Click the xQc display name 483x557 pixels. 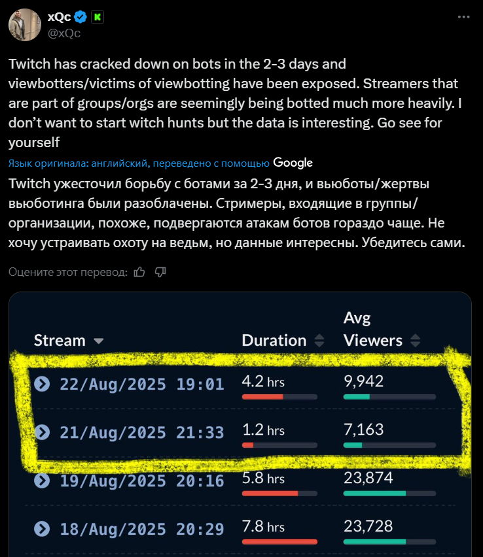click(59, 16)
